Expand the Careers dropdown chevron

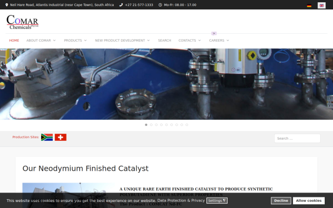[x=228, y=40]
